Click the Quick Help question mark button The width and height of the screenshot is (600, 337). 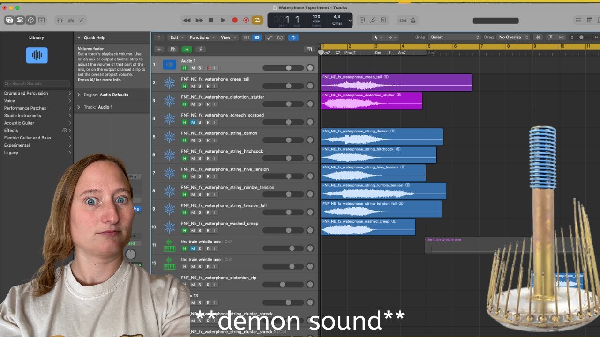point(31,20)
